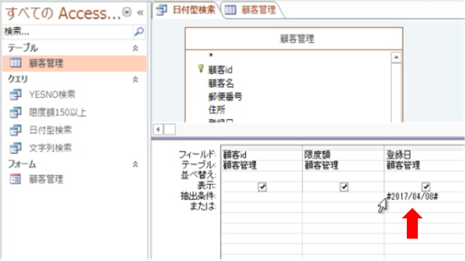Image resolution: width=465 pixels, height=261 pixels.
Task: Uncheck the 表示 checkbox for 登録日
Action: coord(426,186)
